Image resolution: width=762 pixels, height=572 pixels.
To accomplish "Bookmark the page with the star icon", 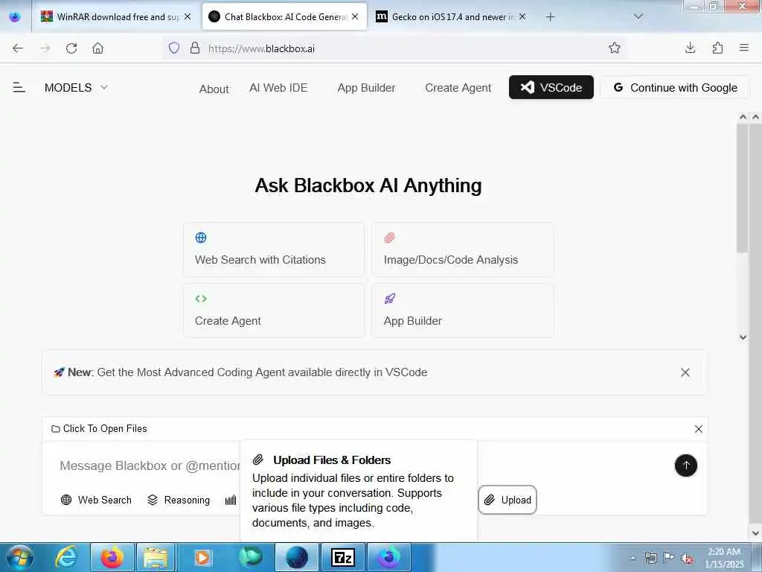I will click(x=614, y=48).
